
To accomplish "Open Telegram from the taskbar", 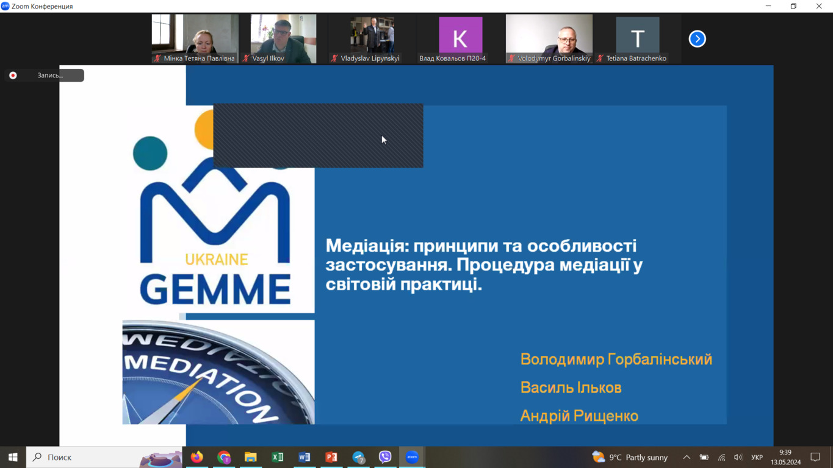I will (358, 457).
